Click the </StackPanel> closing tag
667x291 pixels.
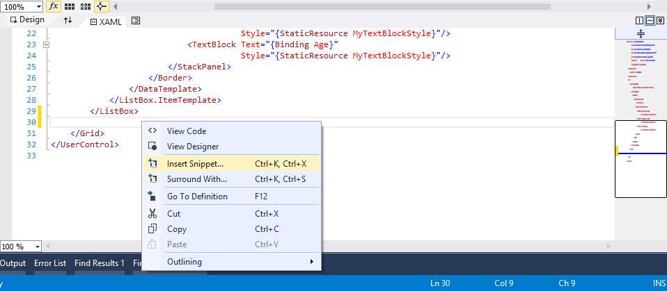(x=200, y=67)
